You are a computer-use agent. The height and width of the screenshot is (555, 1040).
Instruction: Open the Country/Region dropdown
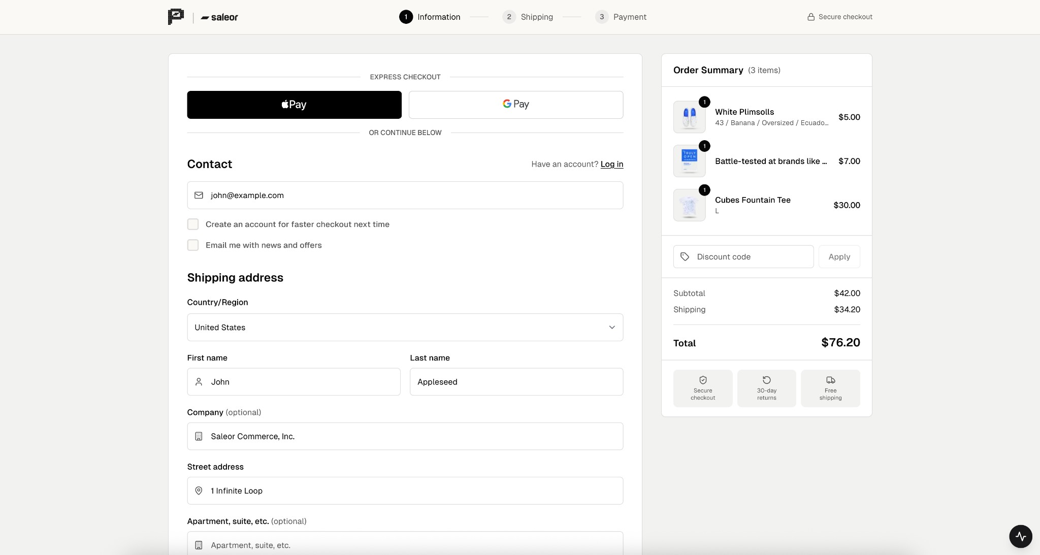coord(405,328)
